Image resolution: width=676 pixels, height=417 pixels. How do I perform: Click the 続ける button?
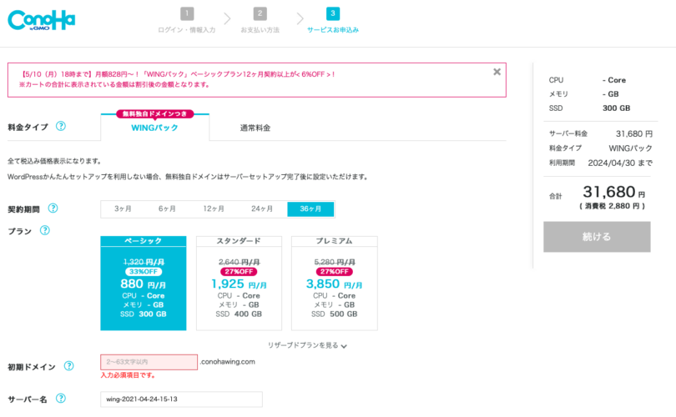click(x=597, y=237)
